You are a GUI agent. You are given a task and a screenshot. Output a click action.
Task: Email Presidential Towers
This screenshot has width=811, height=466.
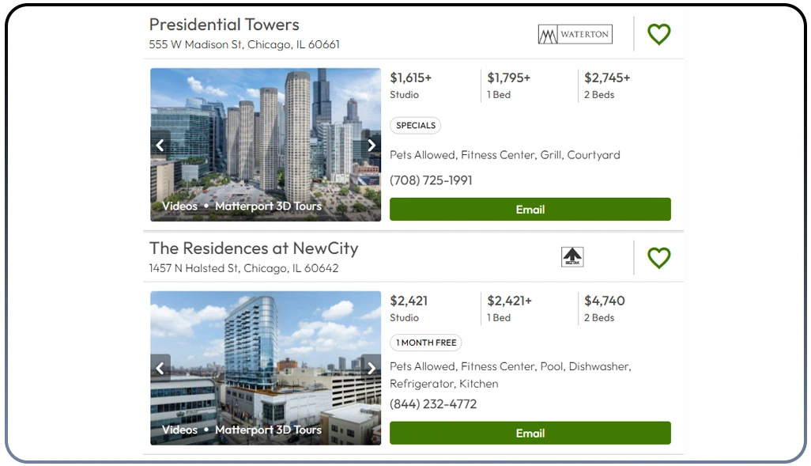(x=530, y=209)
